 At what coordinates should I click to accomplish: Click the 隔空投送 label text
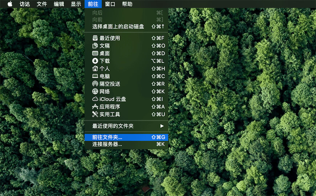tap(110, 84)
